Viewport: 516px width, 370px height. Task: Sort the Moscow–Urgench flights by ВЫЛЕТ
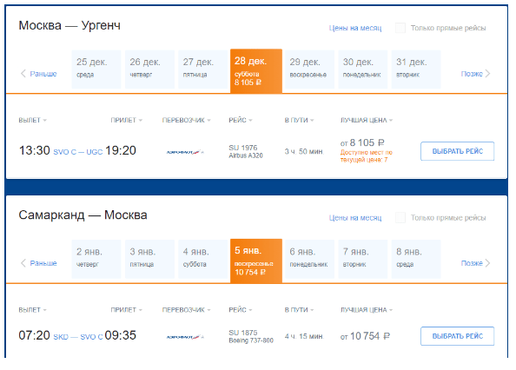pos(33,121)
